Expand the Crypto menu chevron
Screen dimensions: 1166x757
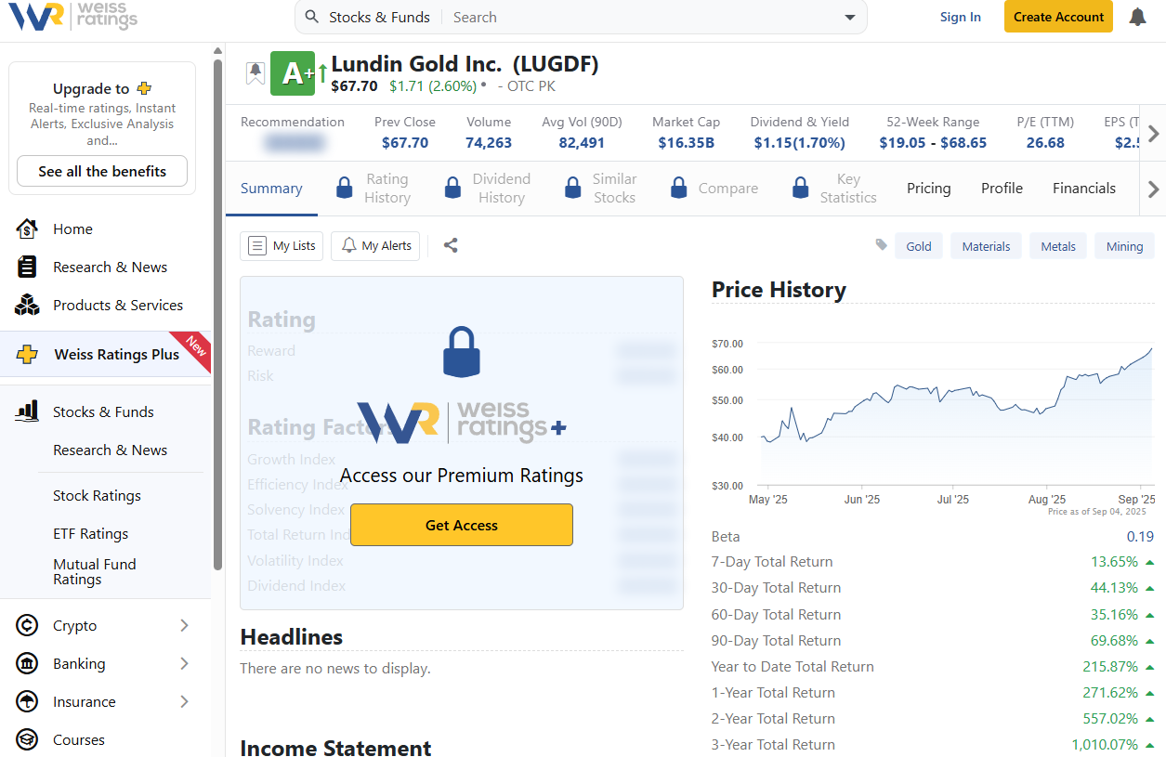(184, 625)
